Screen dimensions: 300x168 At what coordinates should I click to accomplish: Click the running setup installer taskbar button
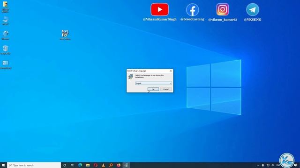[126, 165]
